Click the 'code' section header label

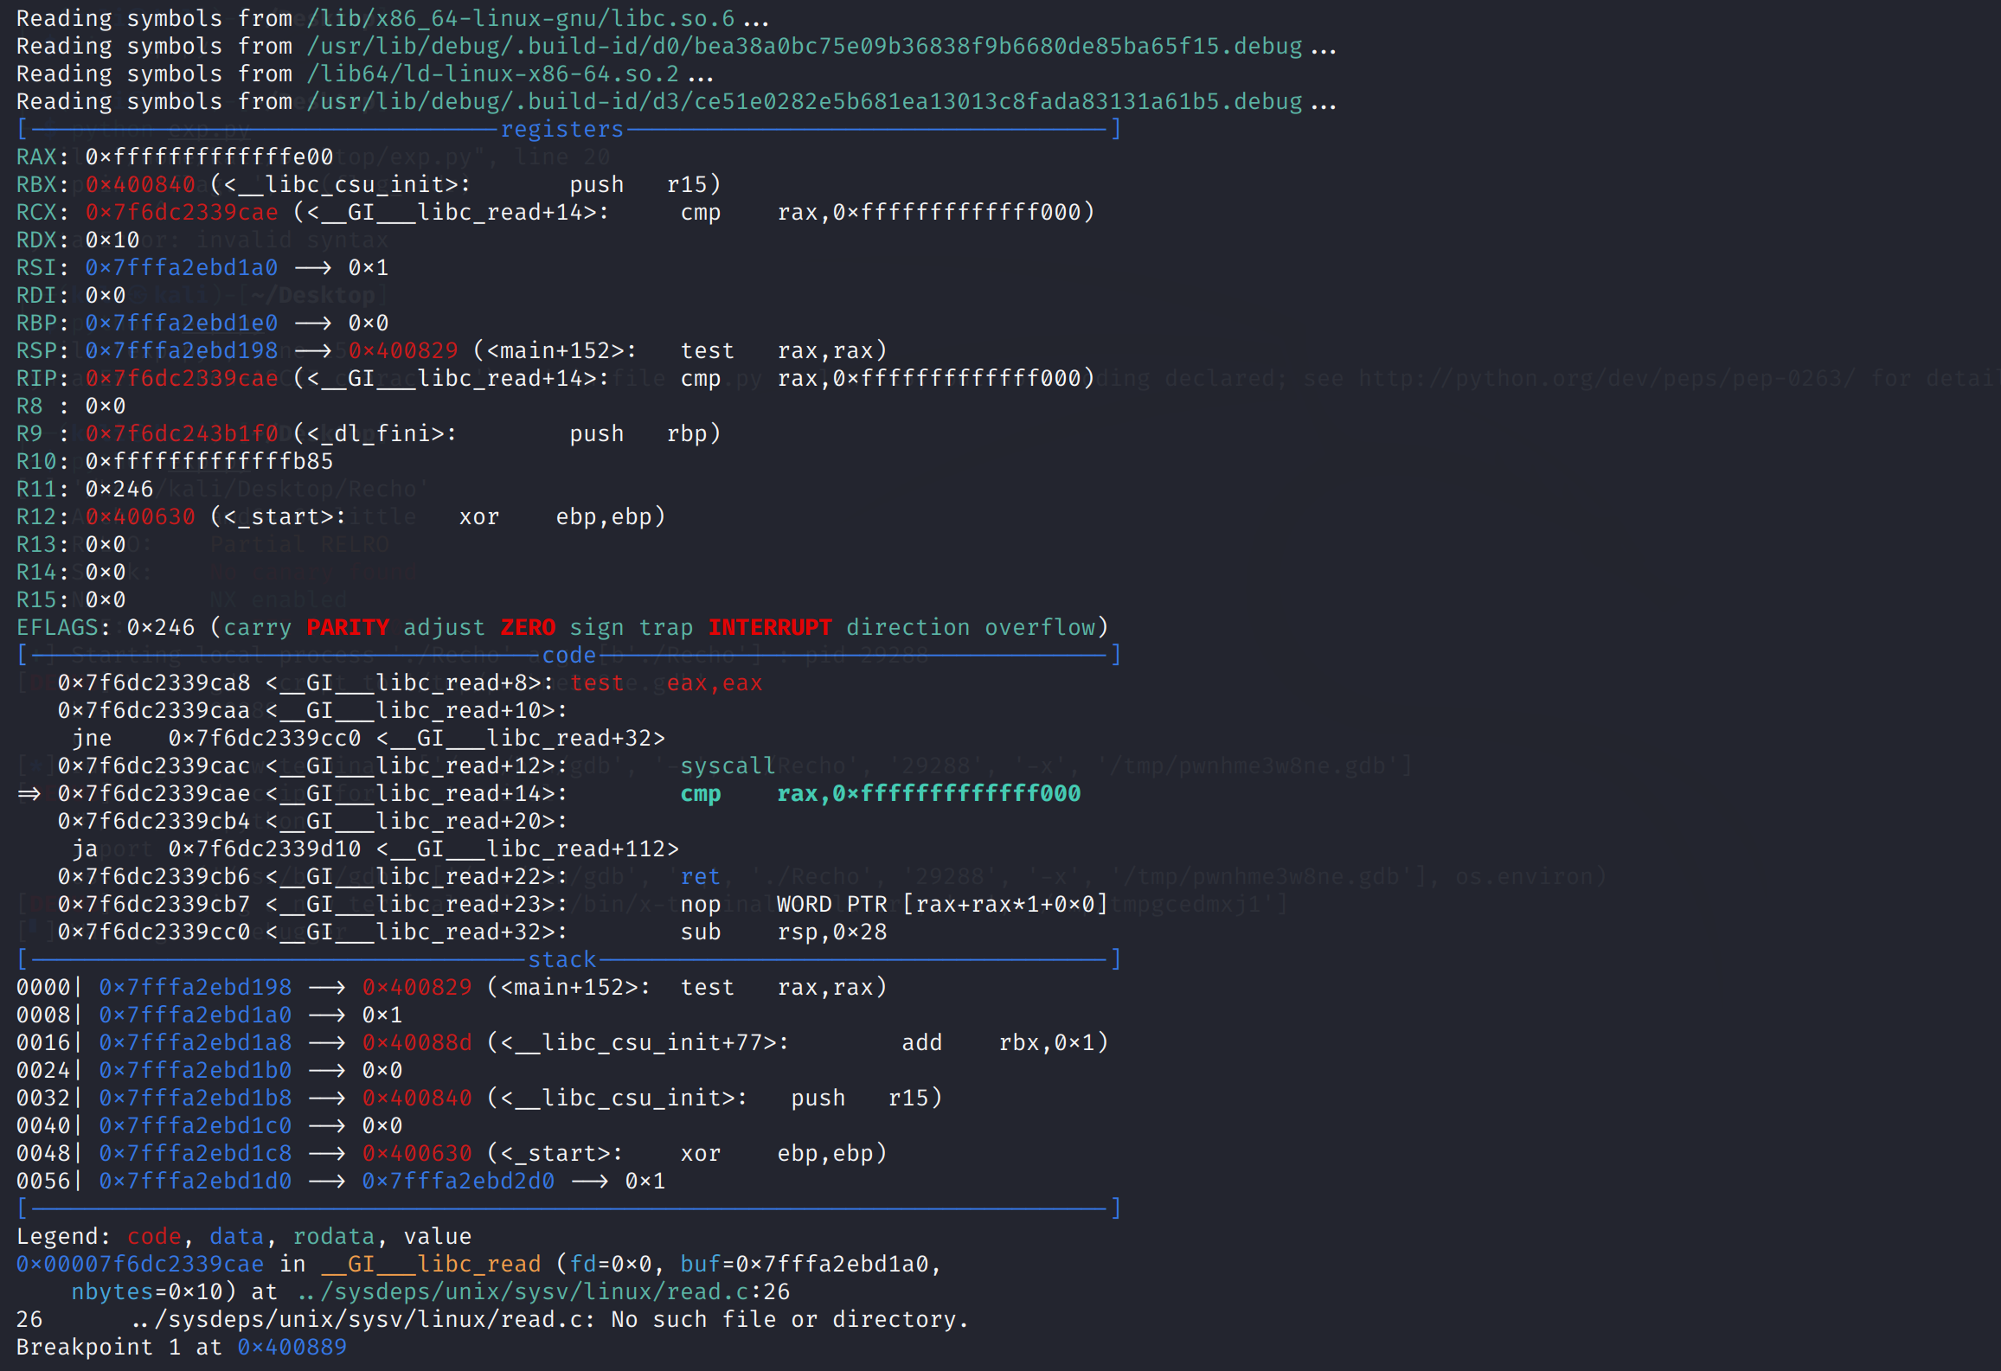[x=568, y=655]
